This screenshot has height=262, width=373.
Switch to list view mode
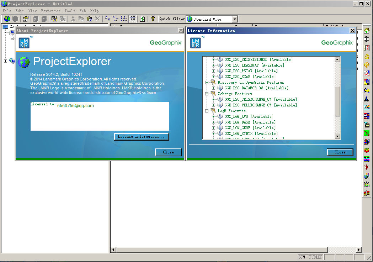(x=124, y=19)
